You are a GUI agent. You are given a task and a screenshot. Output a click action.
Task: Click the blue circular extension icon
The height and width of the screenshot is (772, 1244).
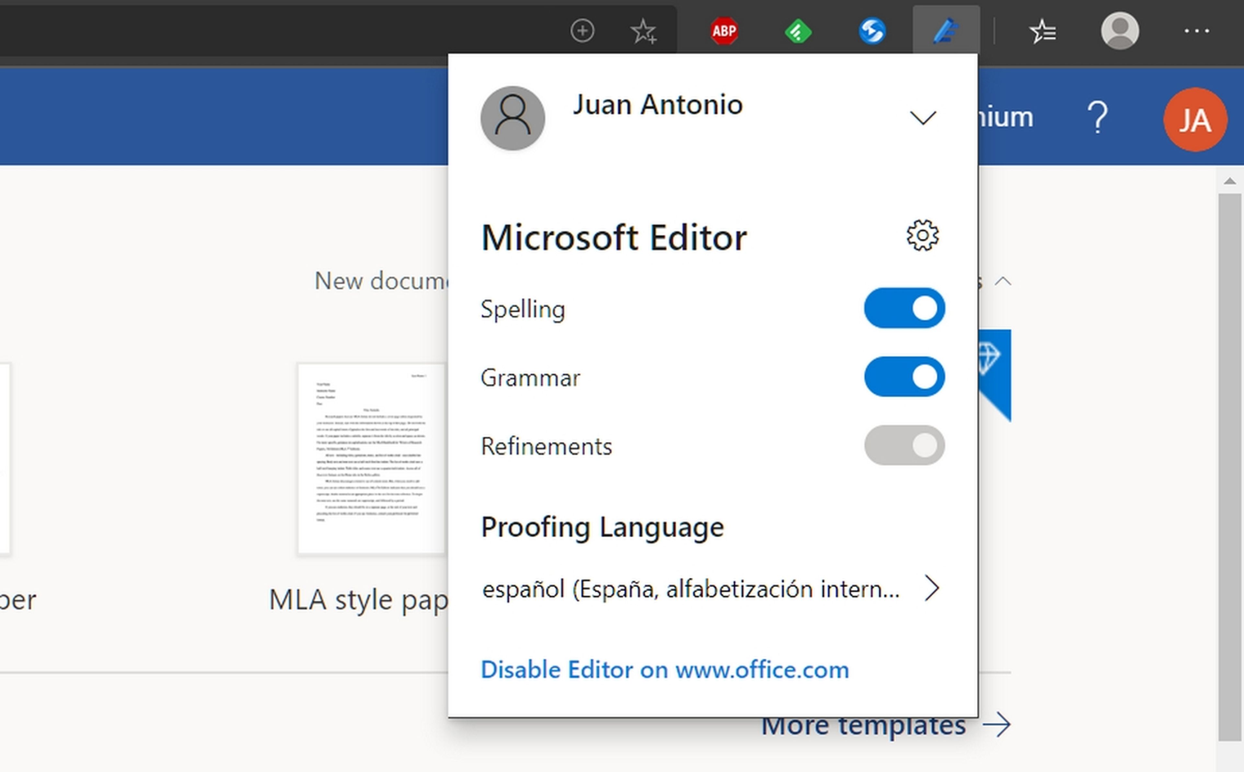pyautogui.click(x=872, y=31)
